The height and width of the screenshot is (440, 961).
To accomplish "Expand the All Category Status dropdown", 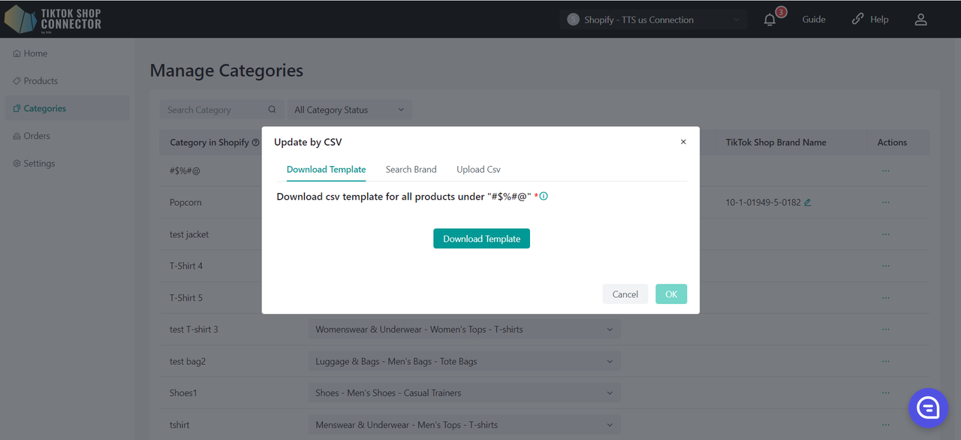I will pyautogui.click(x=349, y=110).
